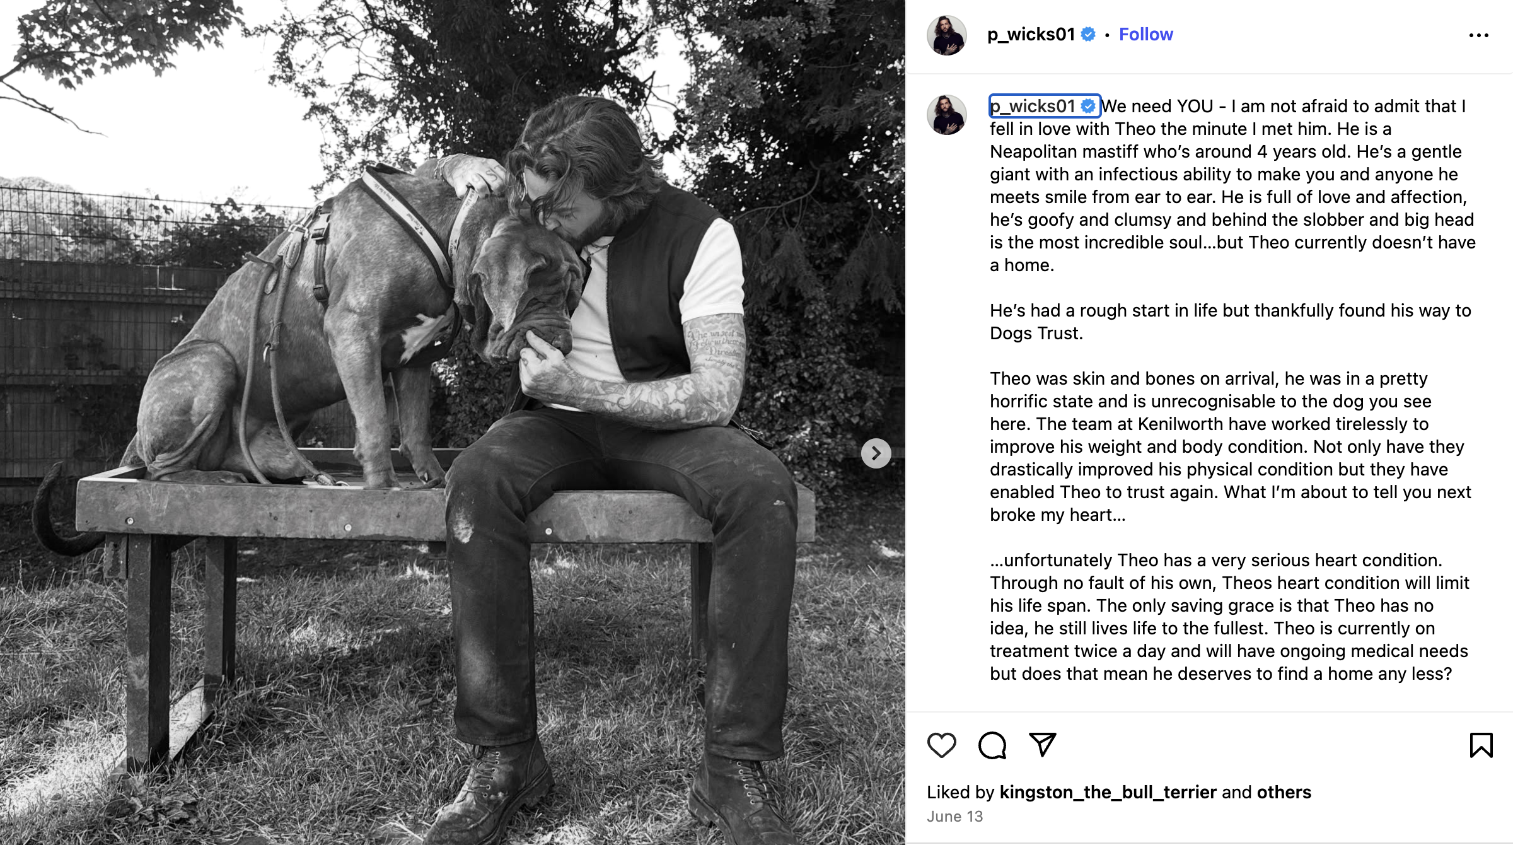Click the caption paragraph mentioning Dogs Trust
Screen dimensions: 1513x845
1229,322
